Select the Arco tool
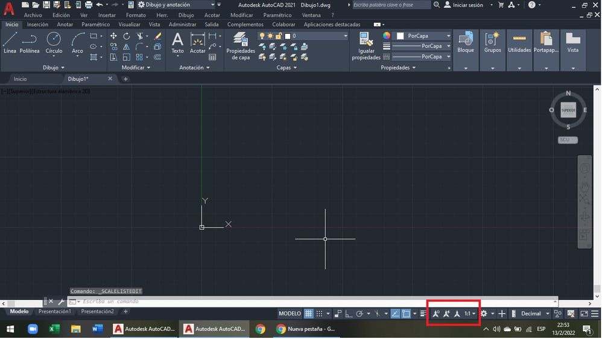Viewport: 602px width, 339px height. [77, 43]
